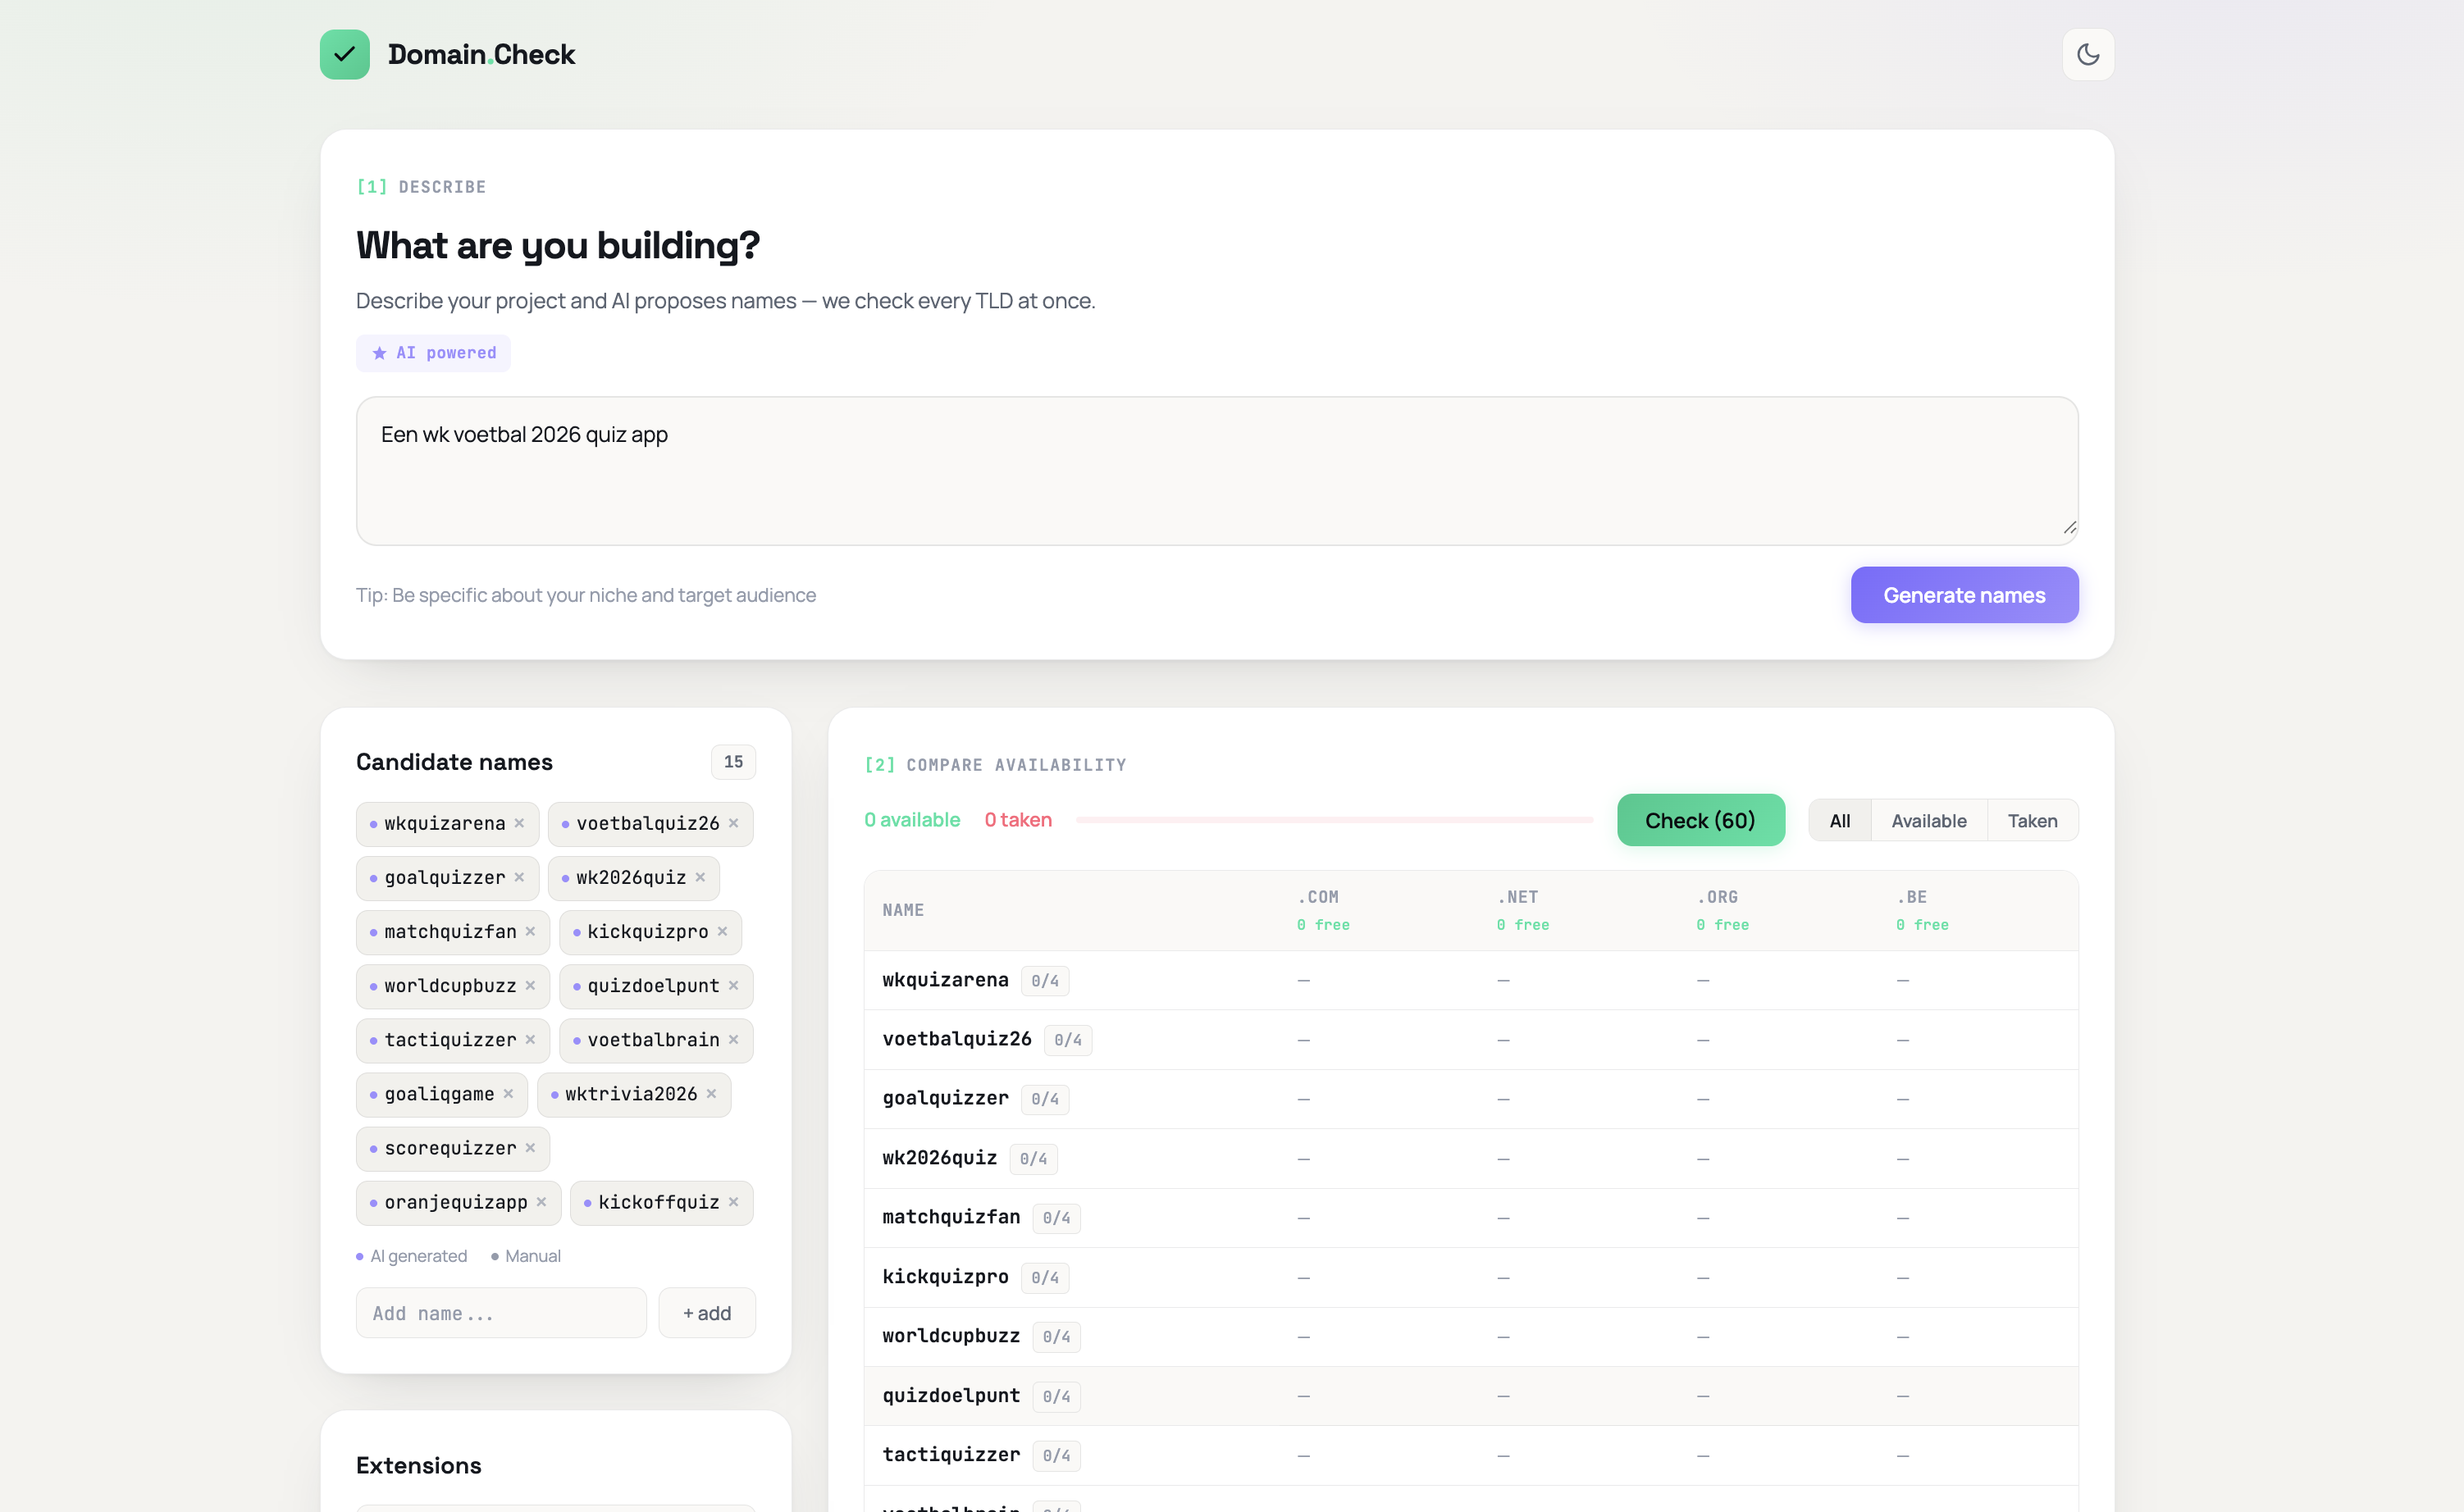Remove wktrivia2026 chip with its x

coord(711,1094)
